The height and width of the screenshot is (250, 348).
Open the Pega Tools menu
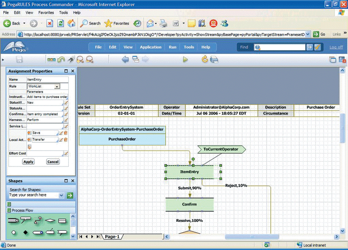[189, 47]
